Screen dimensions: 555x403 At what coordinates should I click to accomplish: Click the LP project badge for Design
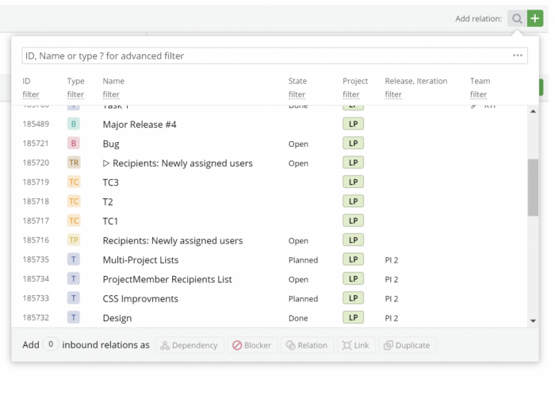tap(352, 317)
